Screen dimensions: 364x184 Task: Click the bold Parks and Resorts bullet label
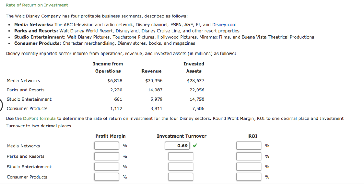36,31
